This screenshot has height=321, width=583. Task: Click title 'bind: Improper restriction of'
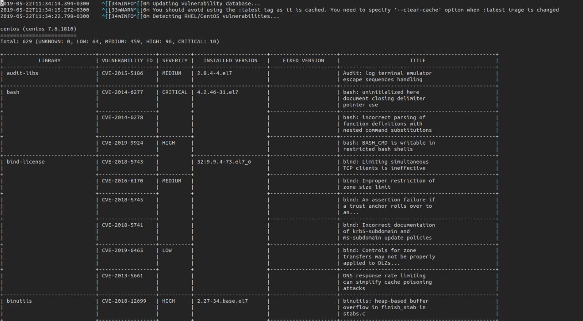point(389,181)
